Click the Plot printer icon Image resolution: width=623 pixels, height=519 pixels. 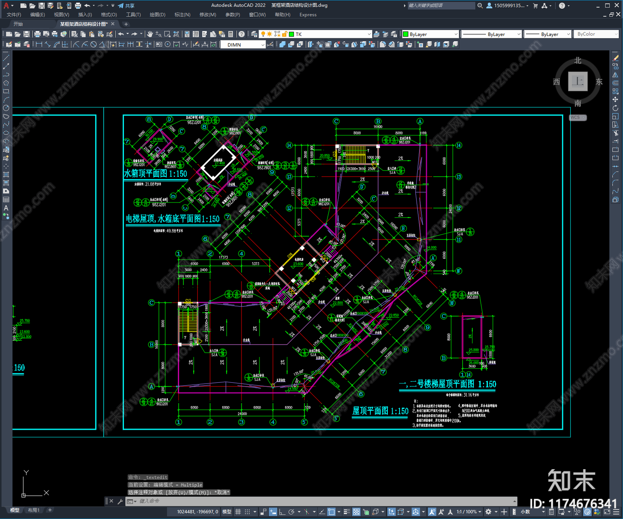(37, 34)
